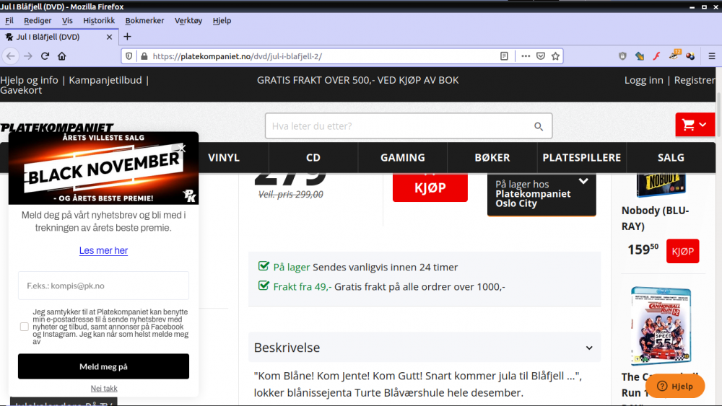Open Les mer her link
The image size is (722, 406).
[x=103, y=250]
